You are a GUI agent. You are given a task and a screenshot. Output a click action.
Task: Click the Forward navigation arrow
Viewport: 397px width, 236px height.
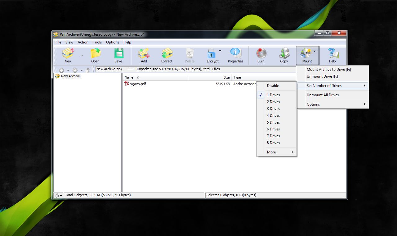(x=75, y=70)
